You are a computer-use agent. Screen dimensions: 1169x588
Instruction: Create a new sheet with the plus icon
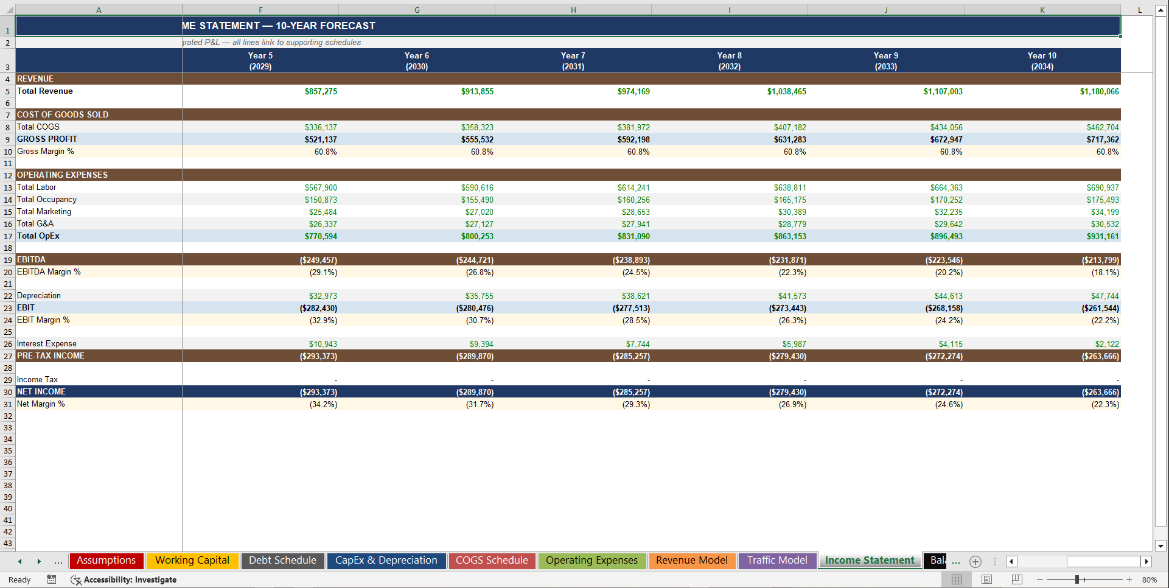pyautogui.click(x=975, y=561)
